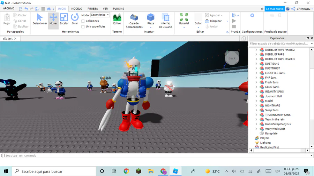Viewport: 314px width, 176px height.
Task: Click Duplicar in clipboard group
Action: coord(21,26)
